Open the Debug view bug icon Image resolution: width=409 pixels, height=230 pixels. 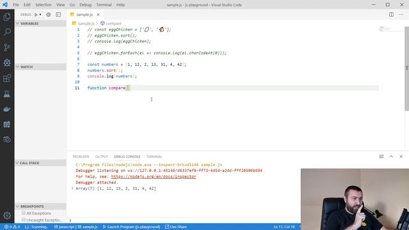7,63
